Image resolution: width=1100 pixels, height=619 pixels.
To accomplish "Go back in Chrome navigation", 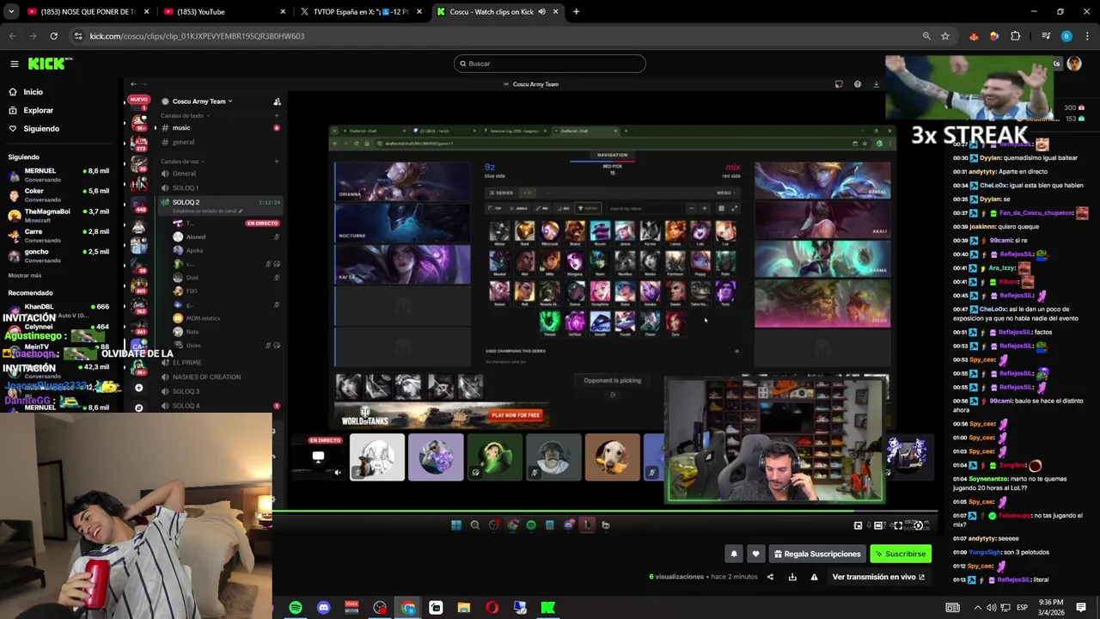I will click(12, 36).
